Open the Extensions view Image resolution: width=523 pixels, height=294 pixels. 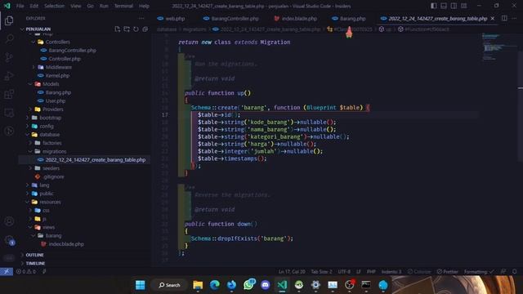point(9,95)
